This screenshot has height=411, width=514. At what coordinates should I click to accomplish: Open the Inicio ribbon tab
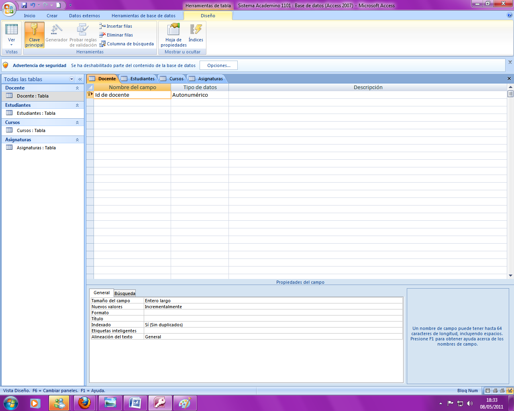[x=29, y=16]
